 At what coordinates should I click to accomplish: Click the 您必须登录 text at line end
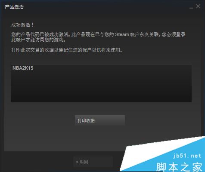pos(174,34)
